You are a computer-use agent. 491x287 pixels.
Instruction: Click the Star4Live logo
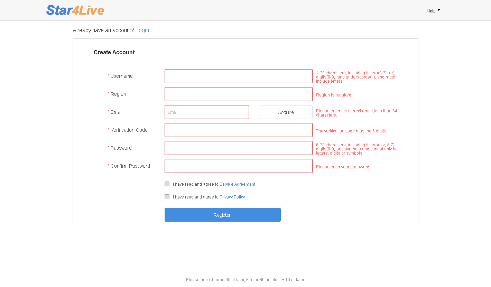click(75, 10)
